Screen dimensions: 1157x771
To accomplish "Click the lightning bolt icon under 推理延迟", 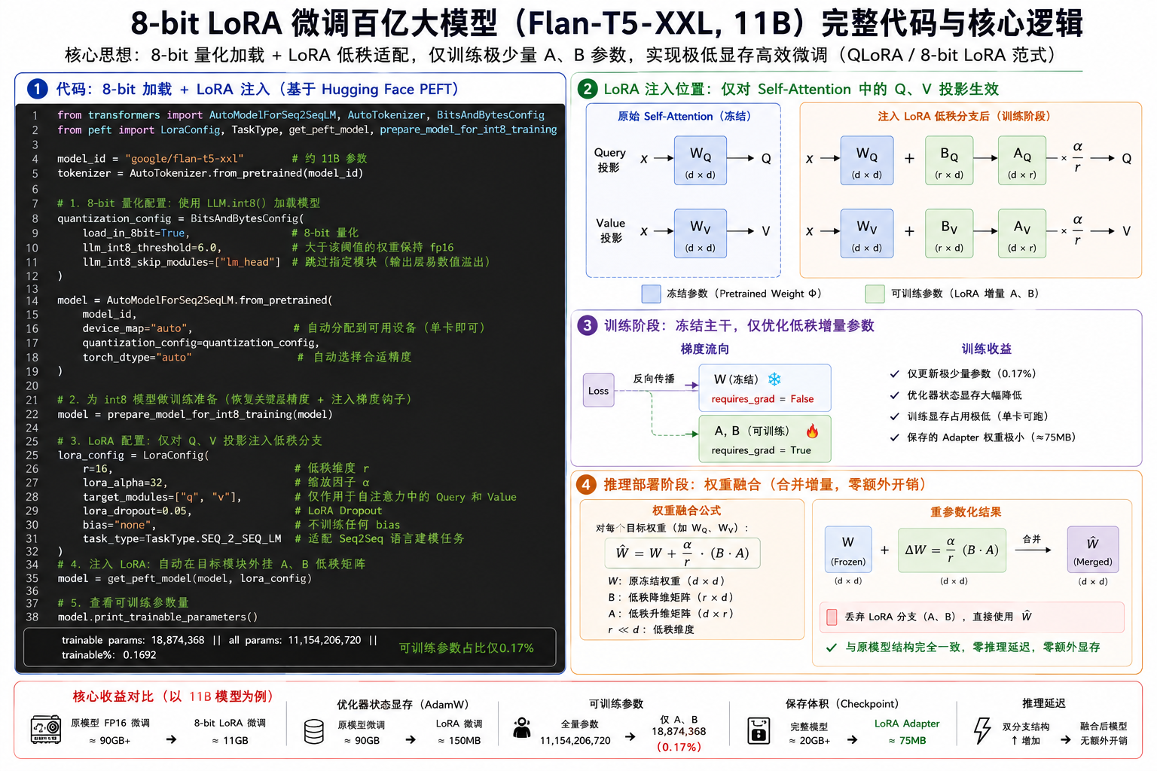I will [981, 730].
